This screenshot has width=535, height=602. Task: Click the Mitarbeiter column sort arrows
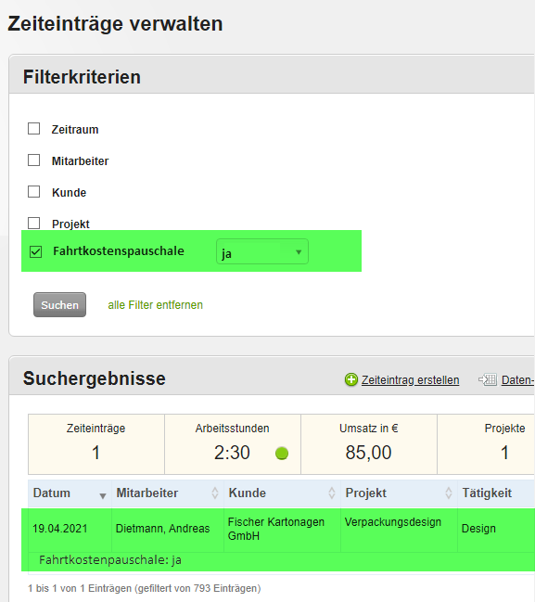point(215,493)
